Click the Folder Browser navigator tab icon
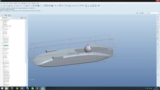Screen dimensions: 160x90 (6, 15)
